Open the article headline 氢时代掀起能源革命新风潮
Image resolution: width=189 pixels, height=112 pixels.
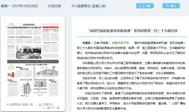coord(133,31)
